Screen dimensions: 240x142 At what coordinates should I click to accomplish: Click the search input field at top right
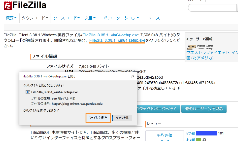tap(212, 8)
